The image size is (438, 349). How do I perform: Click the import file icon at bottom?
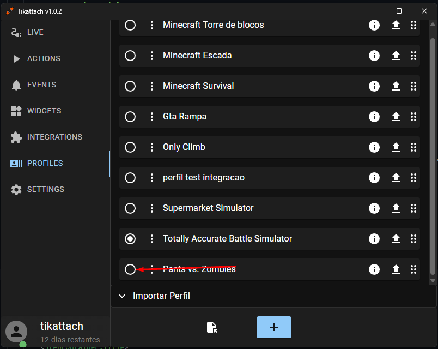pyautogui.click(x=212, y=327)
